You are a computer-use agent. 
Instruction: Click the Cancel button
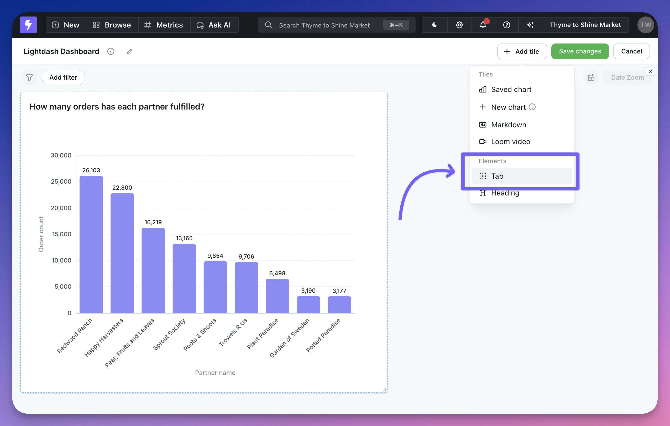631,51
